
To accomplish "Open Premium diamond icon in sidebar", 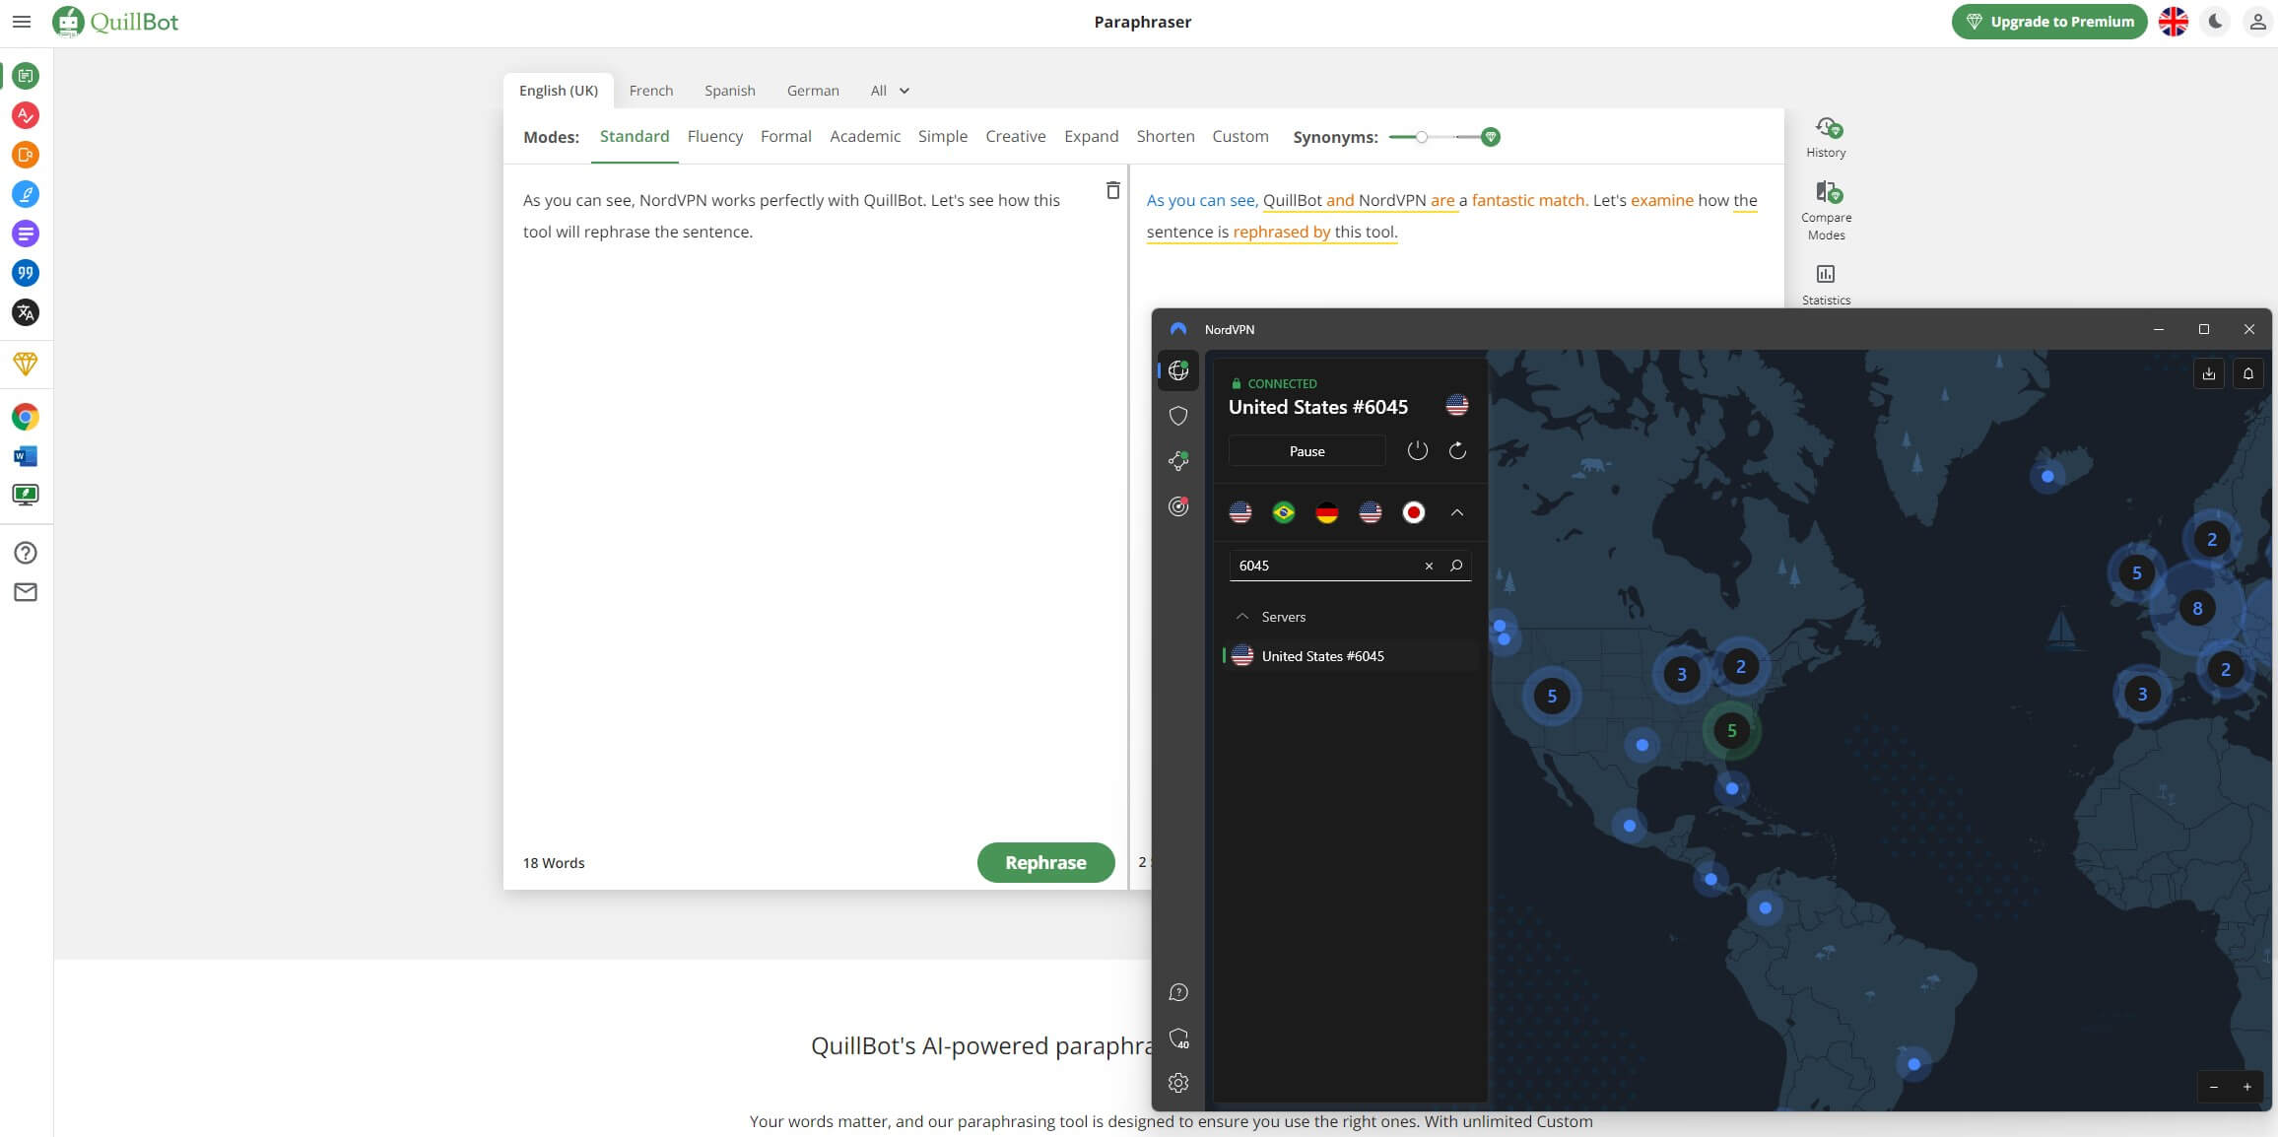I will pos(26,364).
